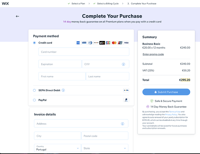
Task: Click the Enter promo code link
Action: (153, 54)
